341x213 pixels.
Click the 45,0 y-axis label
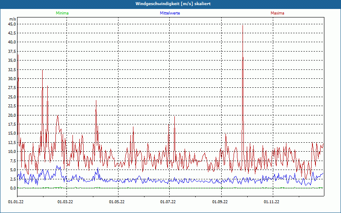(x=12, y=24)
